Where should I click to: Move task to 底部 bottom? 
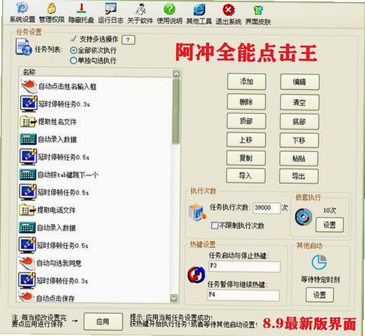pyautogui.click(x=299, y=122)
